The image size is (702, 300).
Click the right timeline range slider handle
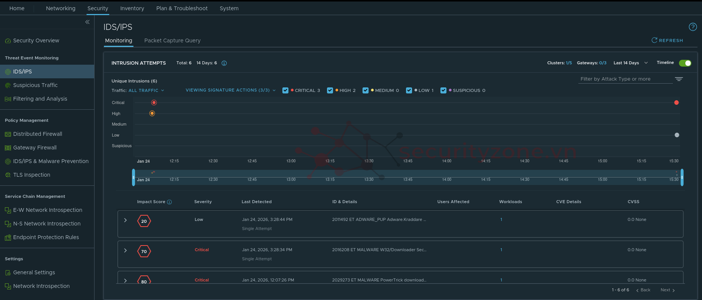pos(682,177)
